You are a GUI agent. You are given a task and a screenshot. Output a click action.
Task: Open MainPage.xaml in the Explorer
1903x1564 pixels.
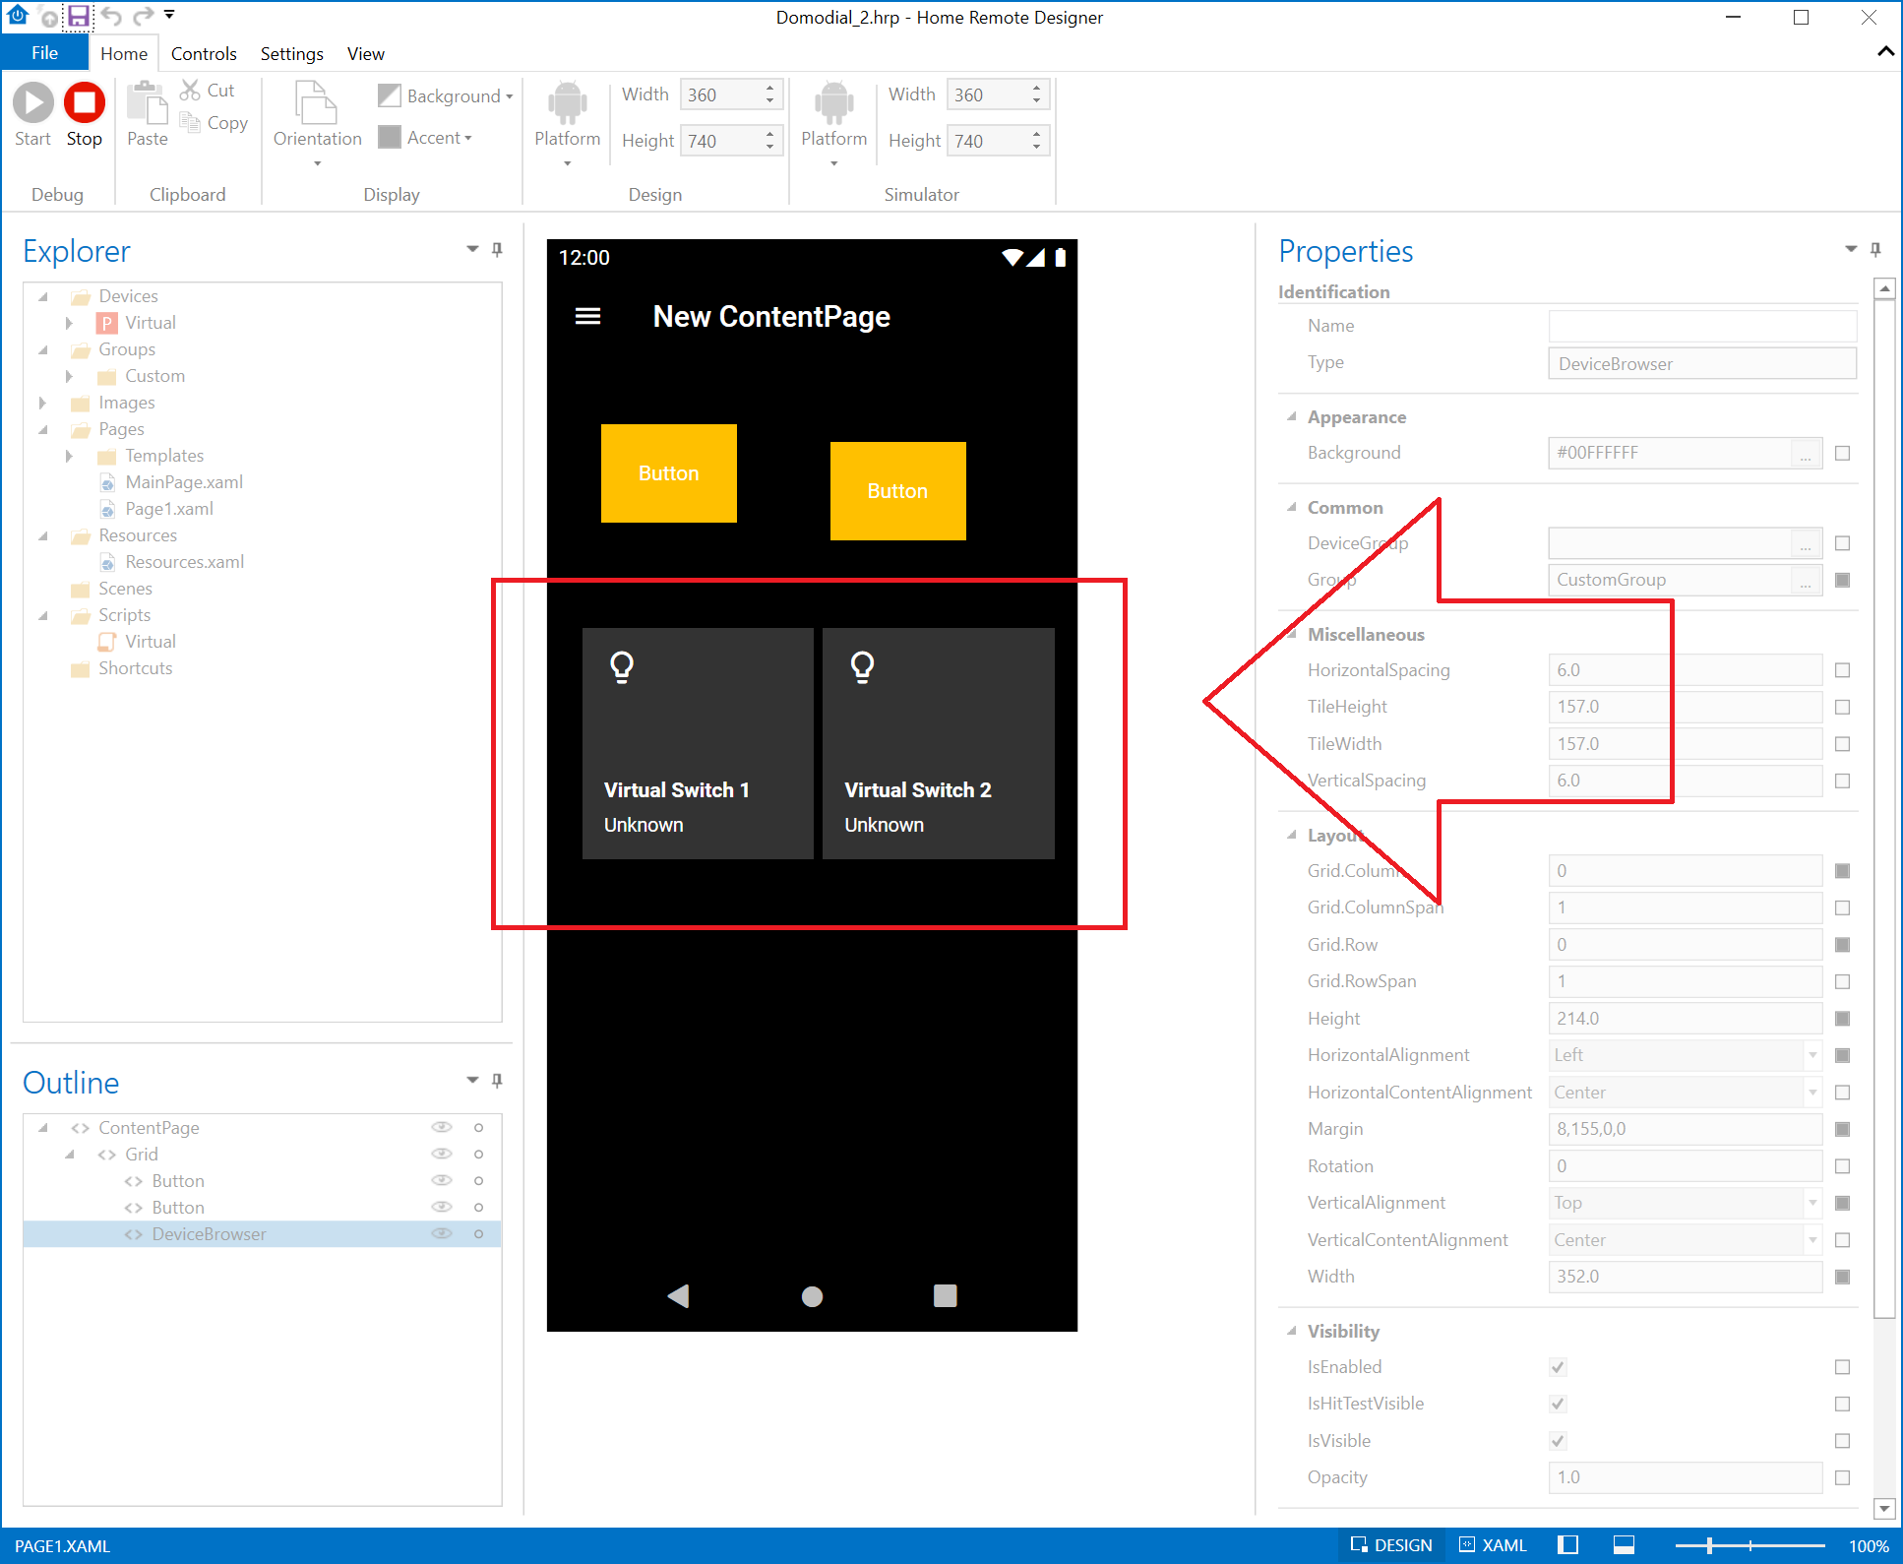184,482
